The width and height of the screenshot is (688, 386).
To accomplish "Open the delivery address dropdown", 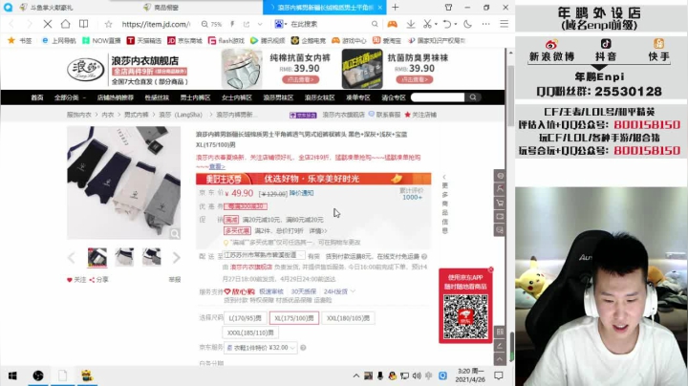I will pyautogui.click(x=264, y=255).
